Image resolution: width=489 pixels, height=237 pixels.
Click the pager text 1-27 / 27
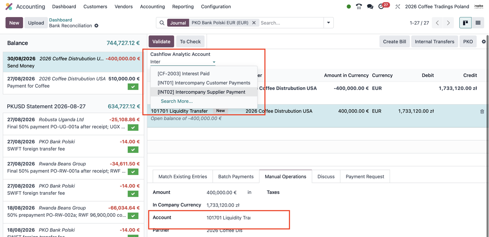(x=419, y=23)
